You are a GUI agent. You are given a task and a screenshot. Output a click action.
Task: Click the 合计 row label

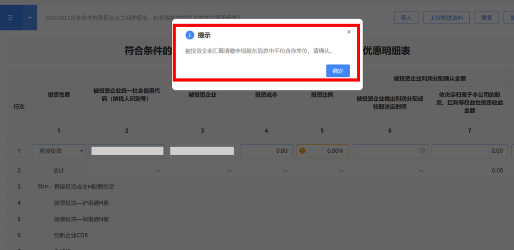[59, 170]
